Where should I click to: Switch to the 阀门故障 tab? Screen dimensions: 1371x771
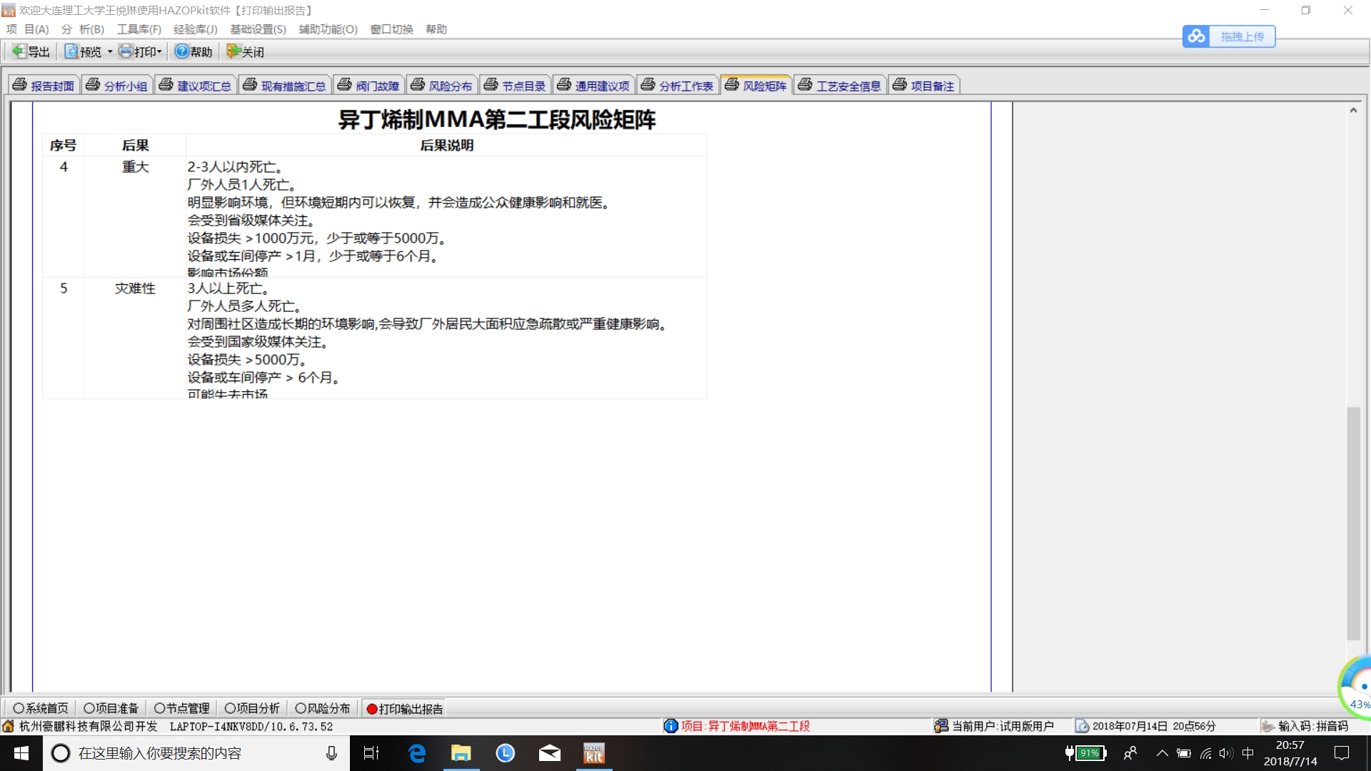pyautogui.click(x=369, y=86)
